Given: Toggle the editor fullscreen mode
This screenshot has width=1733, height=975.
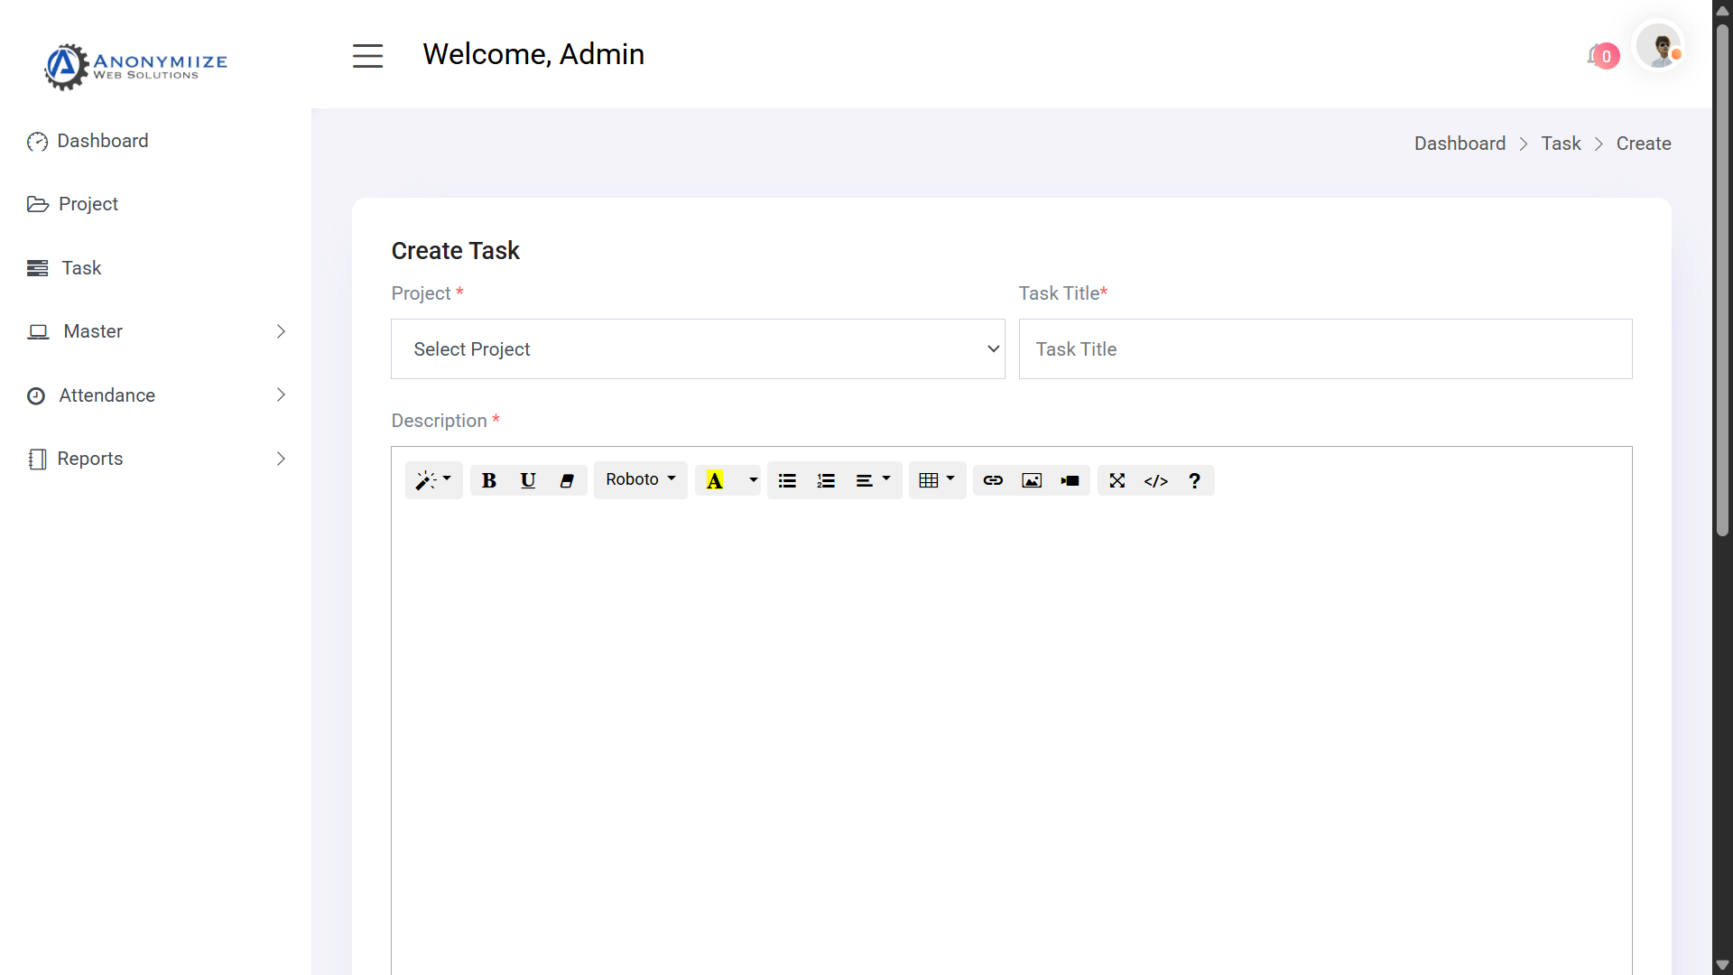Looking at the screenshot, I should pyautogui.click(x=1117, y=480).
